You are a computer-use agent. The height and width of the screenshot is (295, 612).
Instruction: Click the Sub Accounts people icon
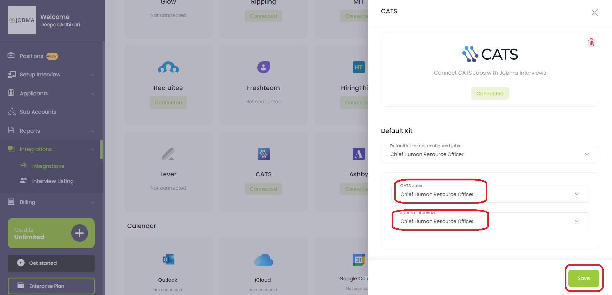(x=12, y=111)
